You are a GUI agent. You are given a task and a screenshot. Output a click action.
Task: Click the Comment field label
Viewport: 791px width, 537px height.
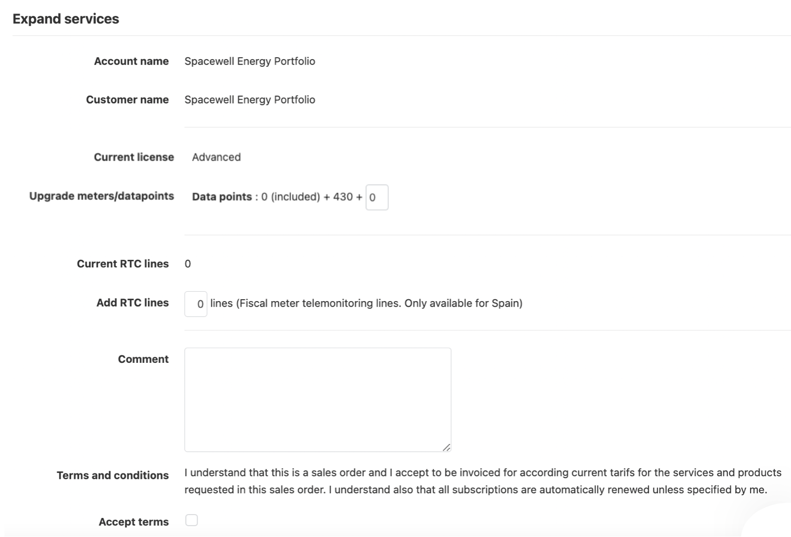144,359
